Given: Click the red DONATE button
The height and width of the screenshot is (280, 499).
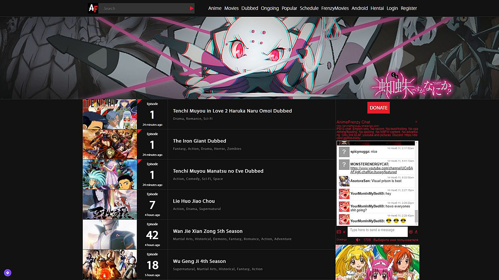Looking at the screenshot, I should (x=378, y=108).
